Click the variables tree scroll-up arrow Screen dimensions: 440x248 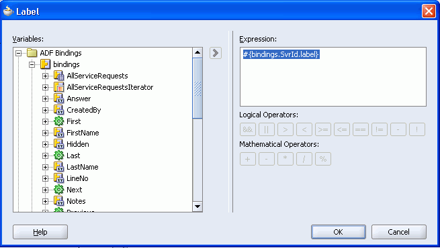[197, 52]
